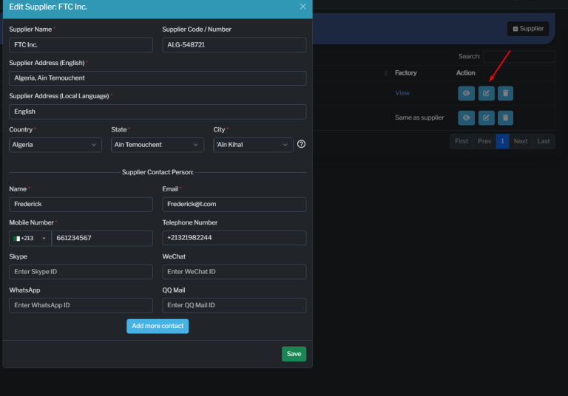Viewport: 568px width, 396px height.
Task: Delete supplier in the row with View link
Action: (505, 93)
